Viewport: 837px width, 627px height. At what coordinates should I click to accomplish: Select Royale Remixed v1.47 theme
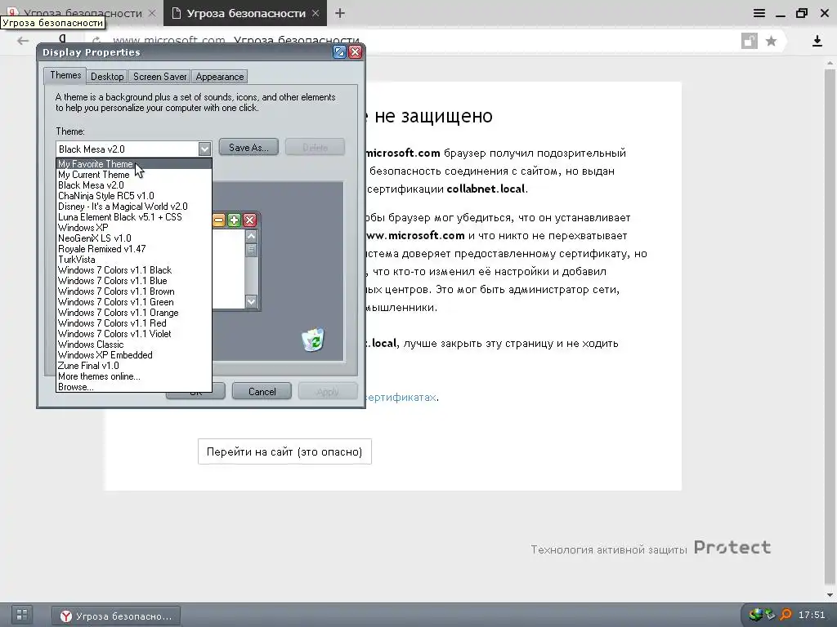click(134, 249)
